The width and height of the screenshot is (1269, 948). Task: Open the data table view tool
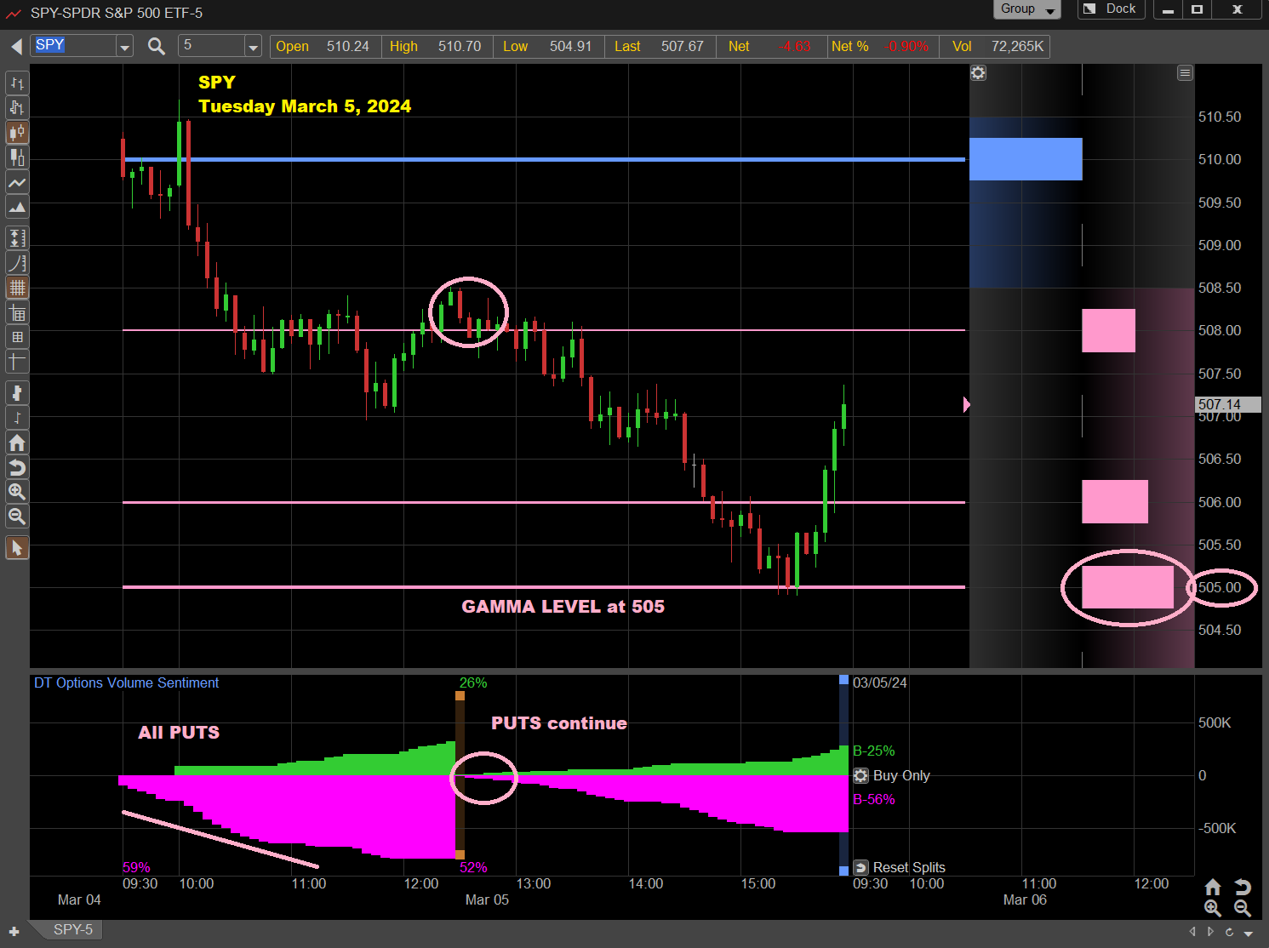[x=17, y=313]
